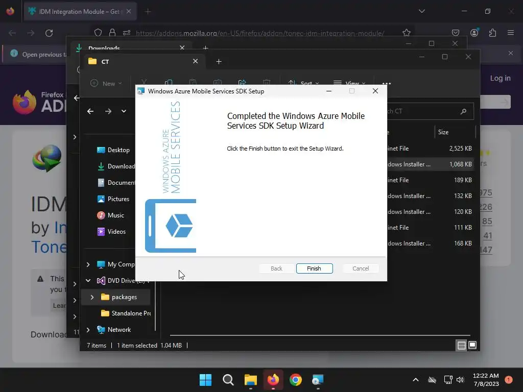The width and height of the screenshot is (523, 392).
Task: Open Windows taskbar Search
Action: tap(228, 380)
